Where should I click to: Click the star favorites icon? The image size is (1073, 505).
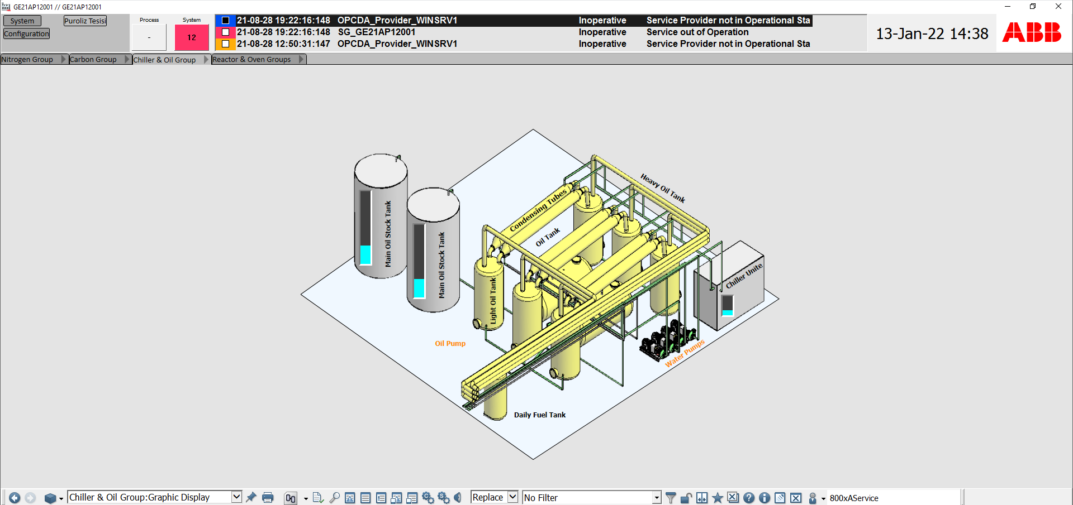(x=718, y=497)
